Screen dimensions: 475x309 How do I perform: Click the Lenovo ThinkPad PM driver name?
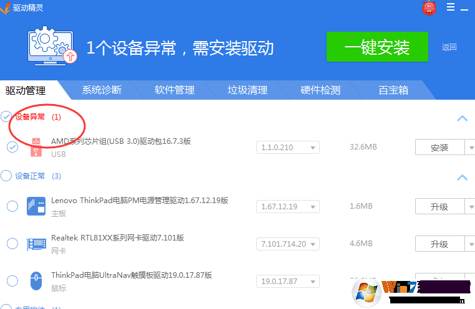pyautogui.click(x=140, y=201)
